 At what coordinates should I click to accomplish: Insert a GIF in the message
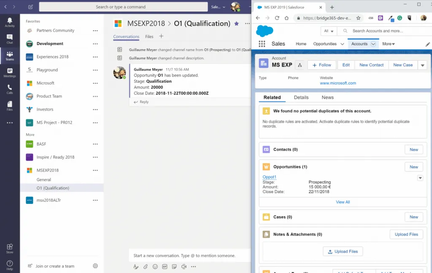click(x=165, y=266)
